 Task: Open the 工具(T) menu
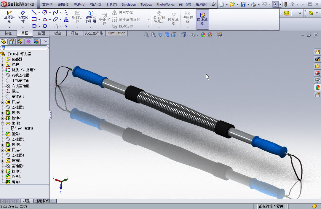(111, 4)
